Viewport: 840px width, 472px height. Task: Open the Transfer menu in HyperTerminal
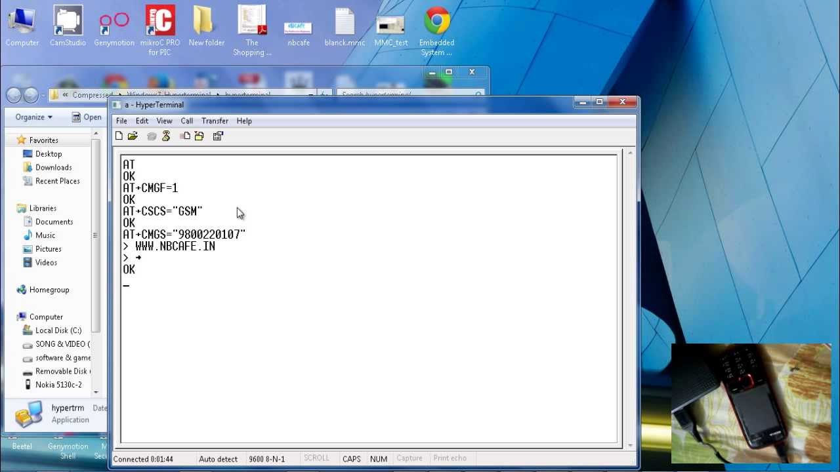point(215,121)
